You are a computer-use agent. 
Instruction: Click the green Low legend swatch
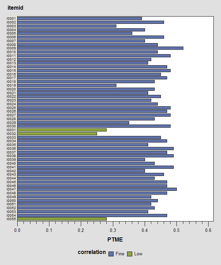tap(129, 254)
